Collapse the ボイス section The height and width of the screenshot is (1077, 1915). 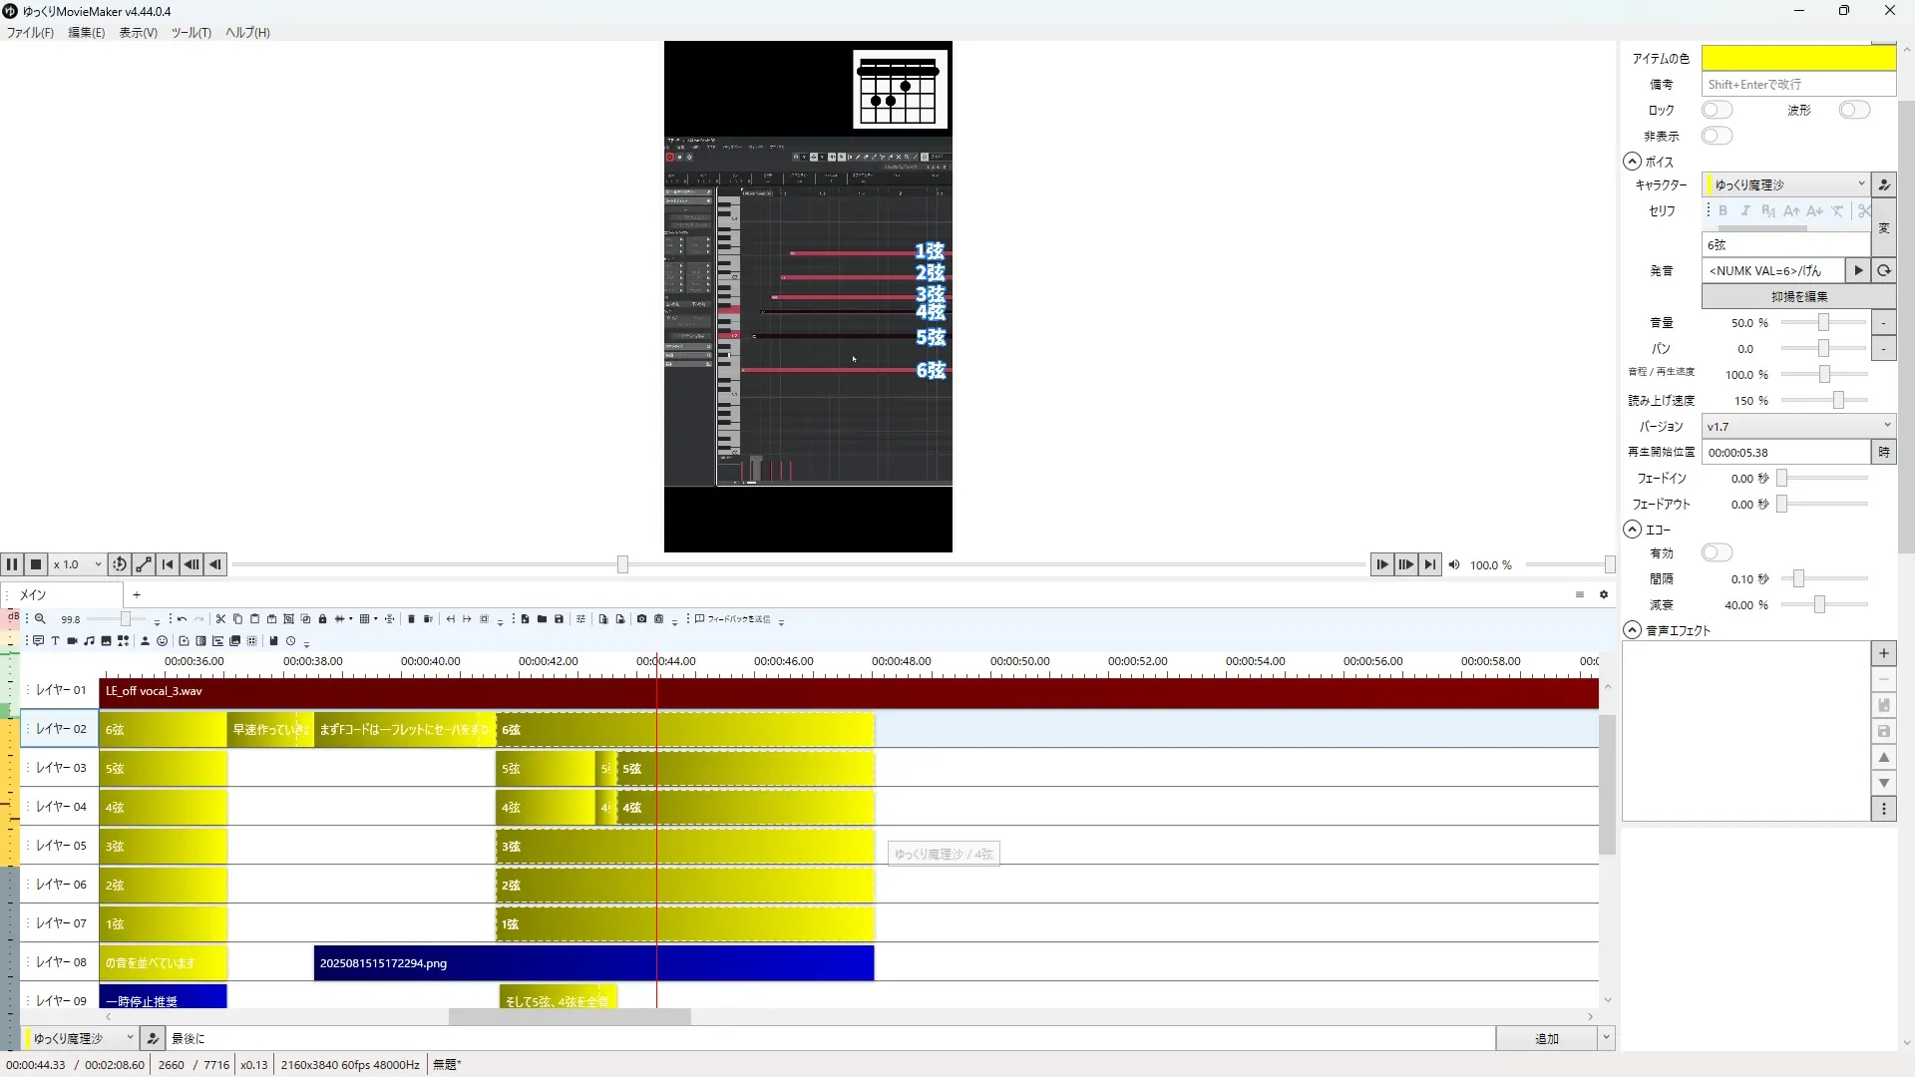tap(1632, 162)
